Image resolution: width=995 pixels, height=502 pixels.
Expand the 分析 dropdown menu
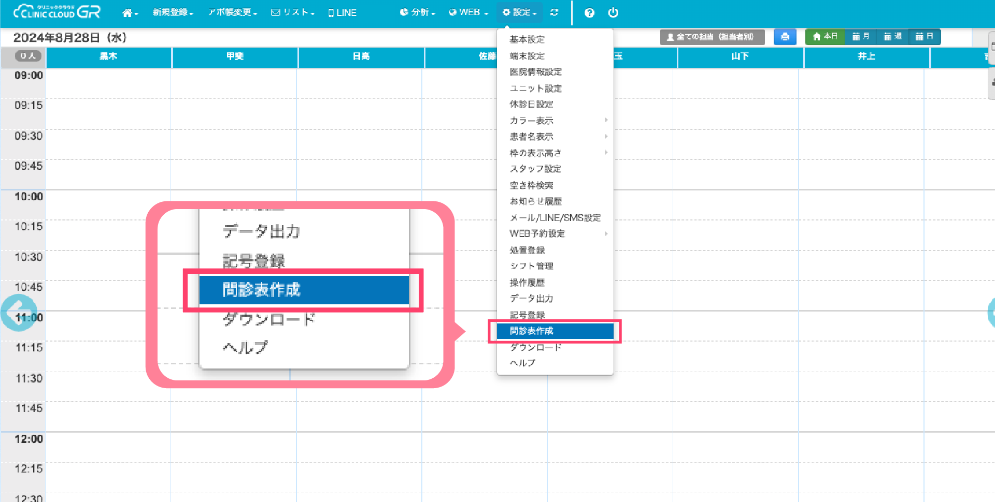tap(417, 12)
